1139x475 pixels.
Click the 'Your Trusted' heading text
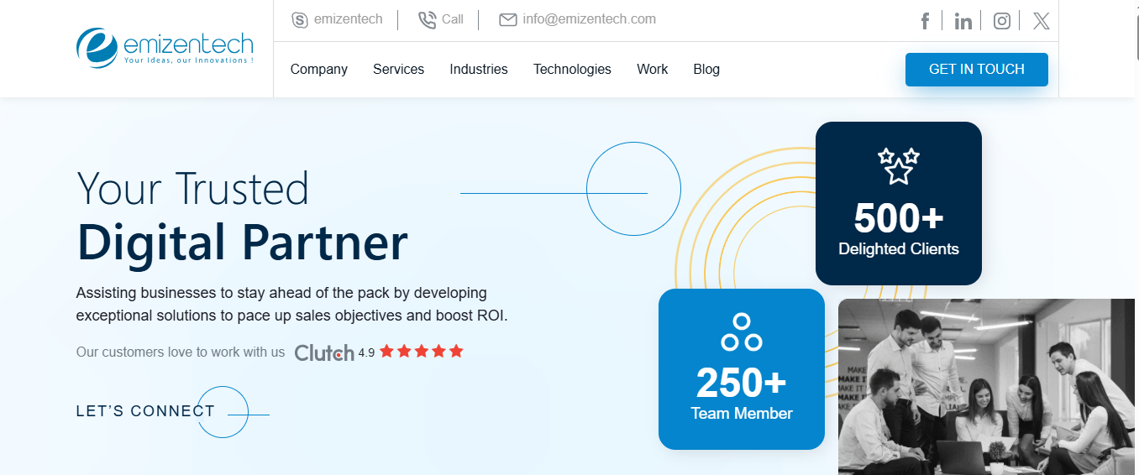[x=193, y=189]
